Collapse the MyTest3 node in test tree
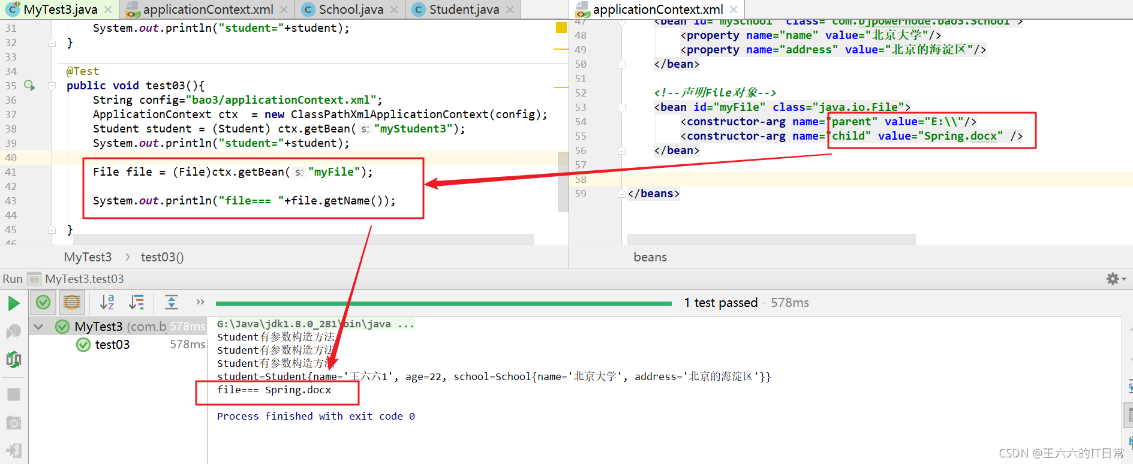This screenshot has width=1133, height=464. click(39, 327)
